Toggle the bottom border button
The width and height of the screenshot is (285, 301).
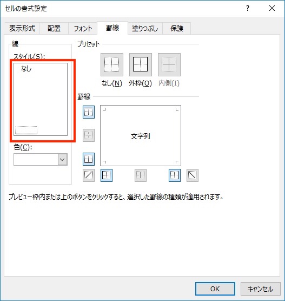pos(89,159)
